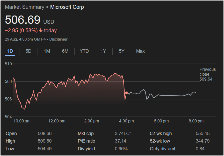Switch to the 1Y chart tab

coord(103,51)
